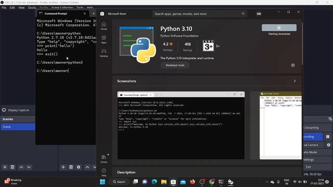Click the Microsoft Store scrollbar
Screen dimensions: 333x187
(302, 44)
